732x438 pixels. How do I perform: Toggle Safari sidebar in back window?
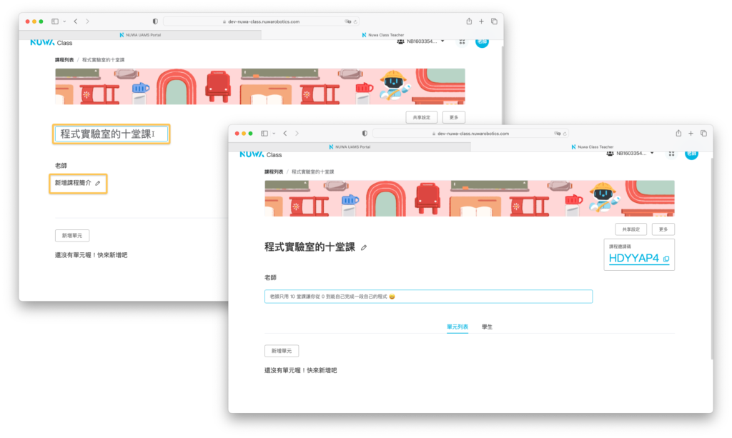[x=54, y=21]
